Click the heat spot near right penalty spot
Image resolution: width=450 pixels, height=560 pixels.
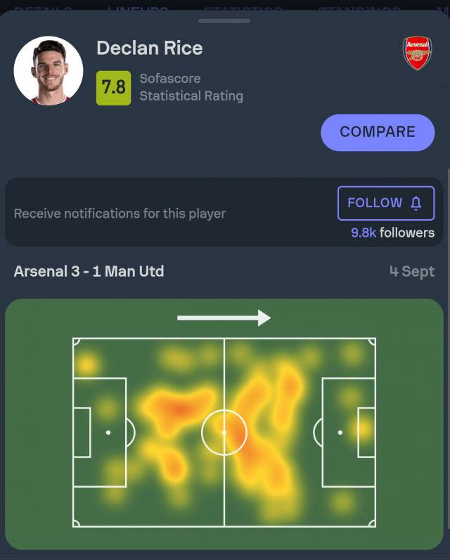(x=363, y=428)
